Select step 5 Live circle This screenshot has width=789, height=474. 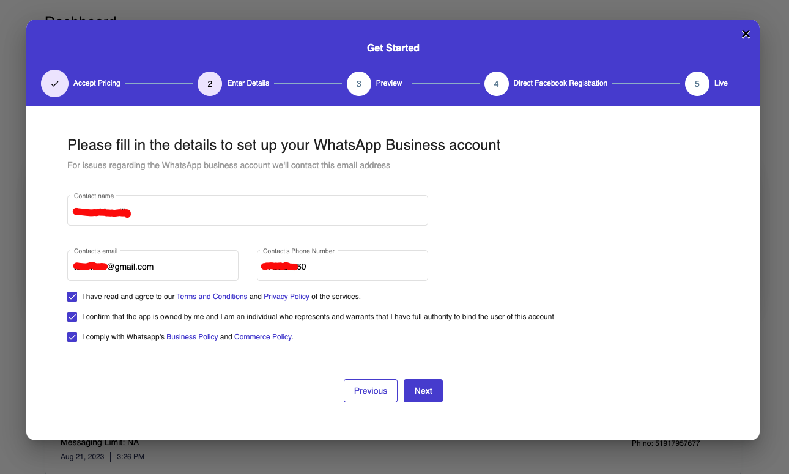(x=697, y=84)
